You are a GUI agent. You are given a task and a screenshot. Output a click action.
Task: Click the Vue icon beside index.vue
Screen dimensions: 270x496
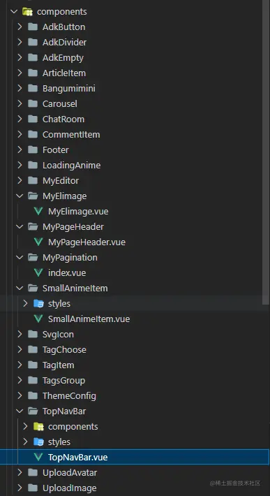tap(38, 273)
